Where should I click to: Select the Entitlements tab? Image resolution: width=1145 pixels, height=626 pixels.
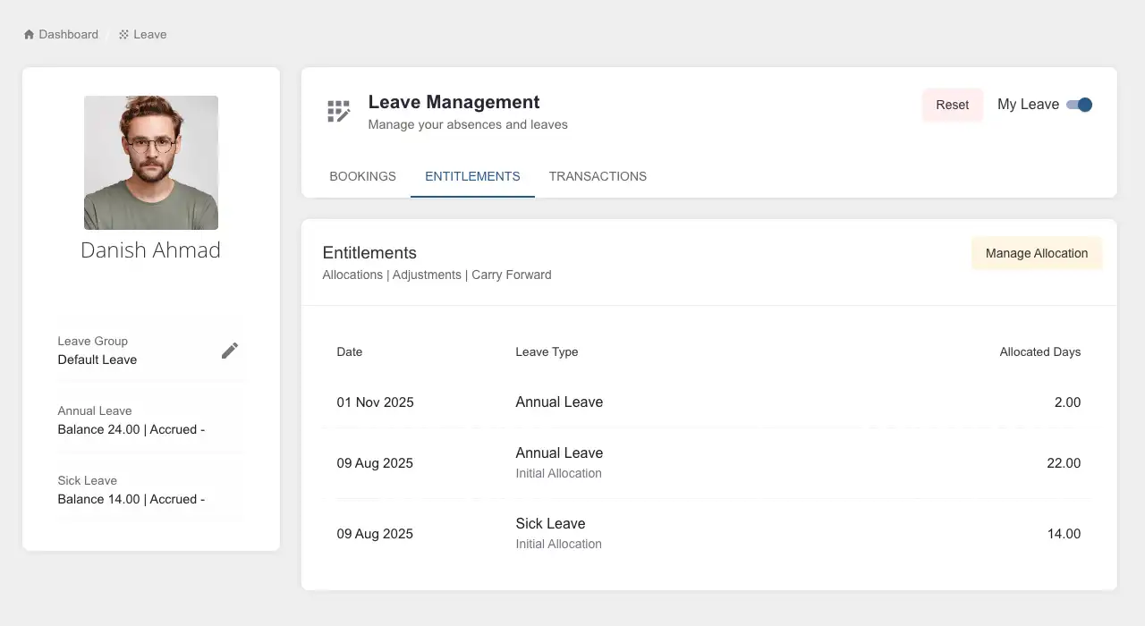tap(472, 176)
